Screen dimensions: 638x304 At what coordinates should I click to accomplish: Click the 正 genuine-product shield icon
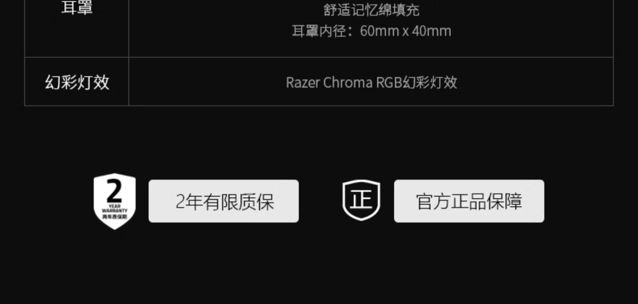click(362, 200)
